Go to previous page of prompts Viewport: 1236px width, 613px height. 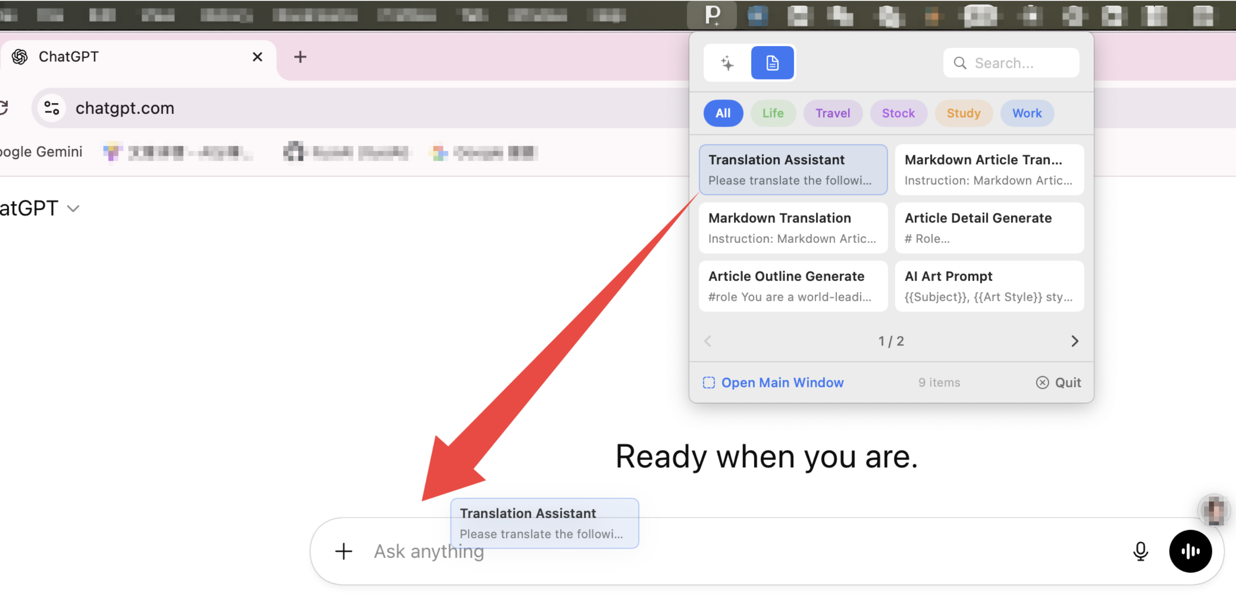[x=708, y=341]
